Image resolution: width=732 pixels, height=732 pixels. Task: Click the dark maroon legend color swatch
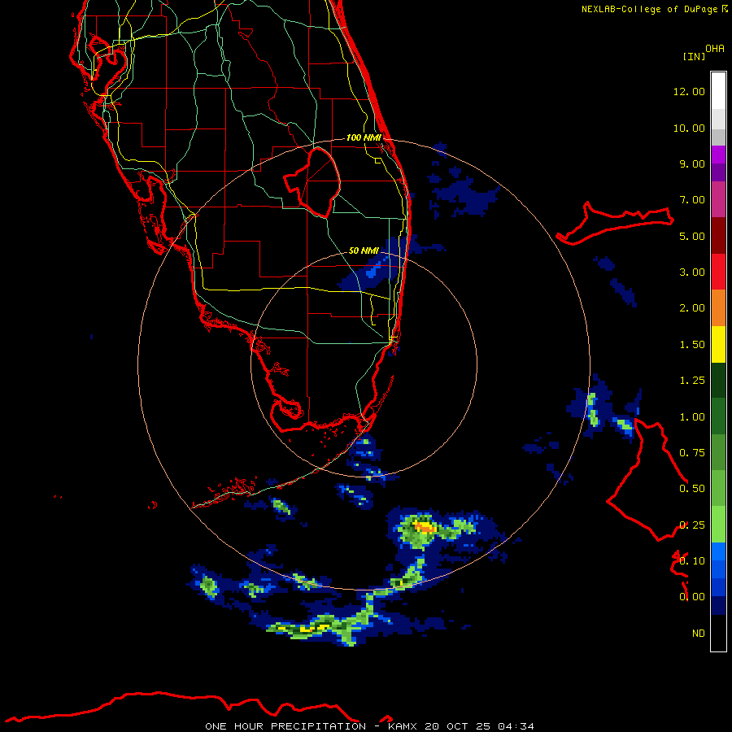pos(718,236)
